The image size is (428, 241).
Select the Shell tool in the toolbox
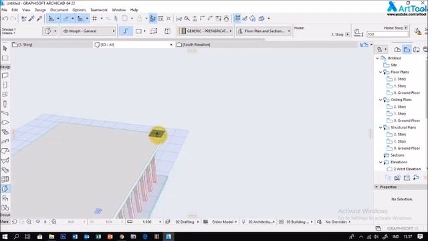[x=5, y=161]
